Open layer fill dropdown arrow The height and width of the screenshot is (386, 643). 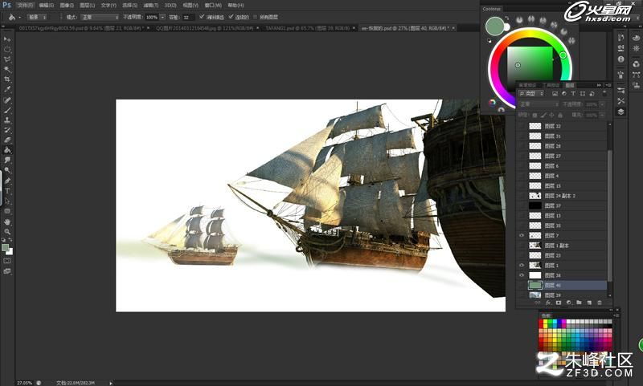[x=602, y=115]
